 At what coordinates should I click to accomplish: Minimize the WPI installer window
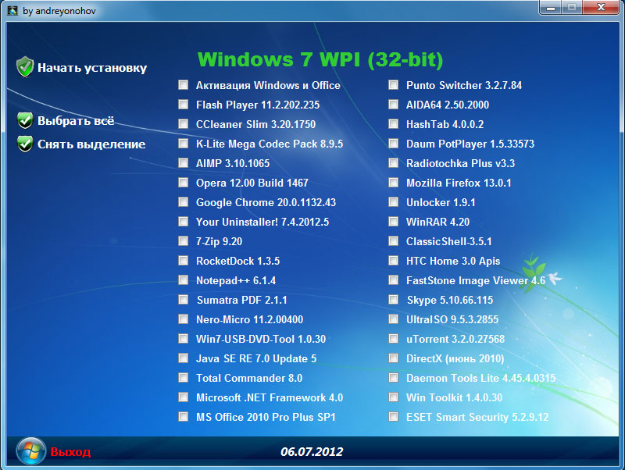pyautogui.click(x=550, y=7)
